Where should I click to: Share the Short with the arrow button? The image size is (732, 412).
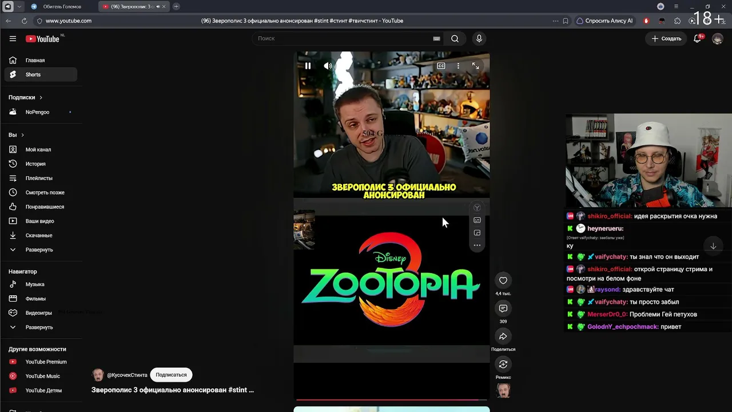pos(503,336)
